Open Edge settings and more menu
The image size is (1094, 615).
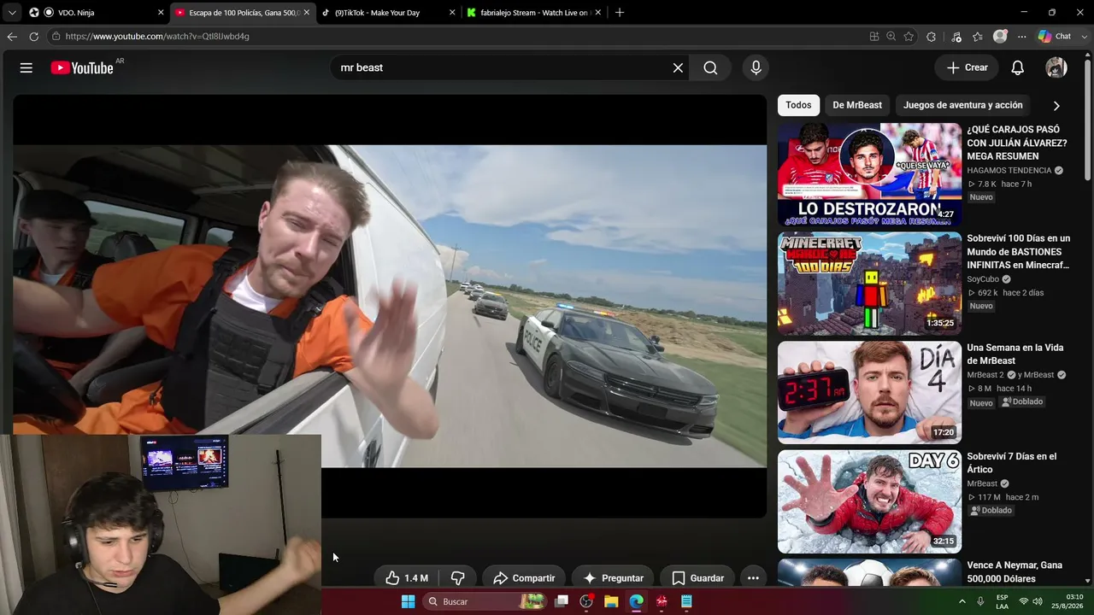(x=1021, y=37)
